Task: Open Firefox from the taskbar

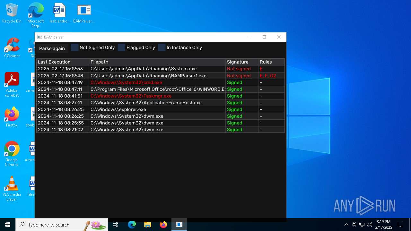Action: tap(163, 225)
